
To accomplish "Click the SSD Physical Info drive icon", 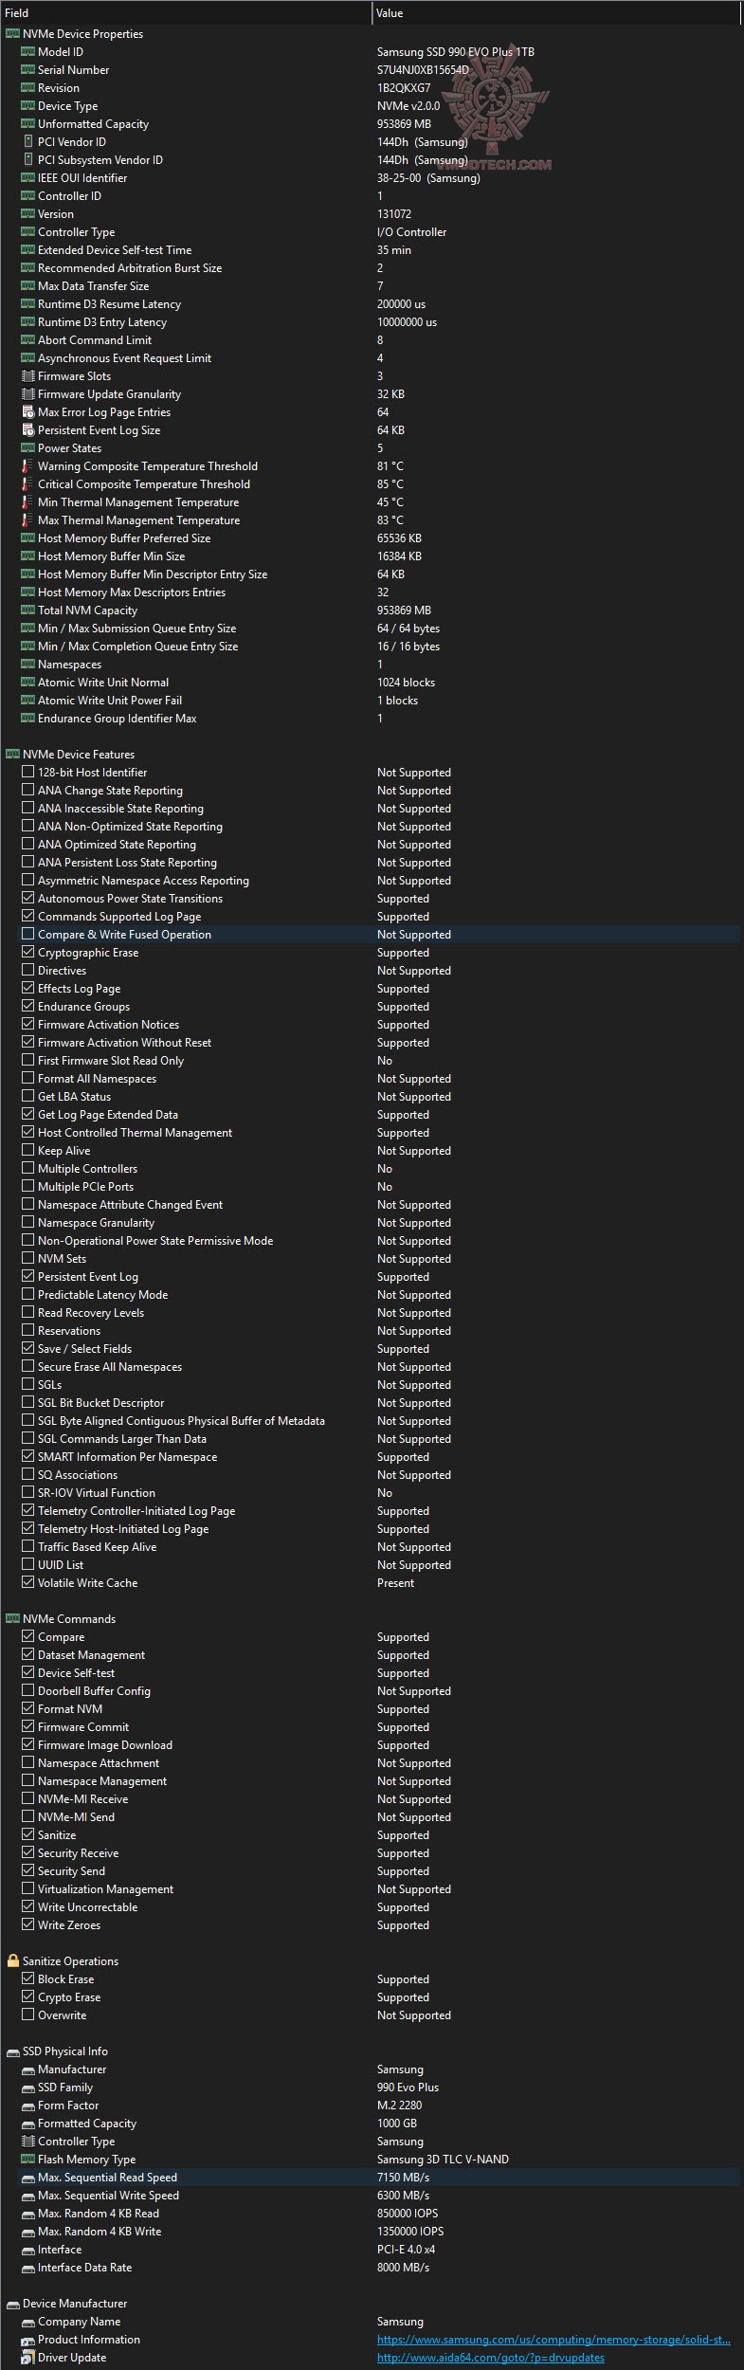I will click(x=12, y=2051).
